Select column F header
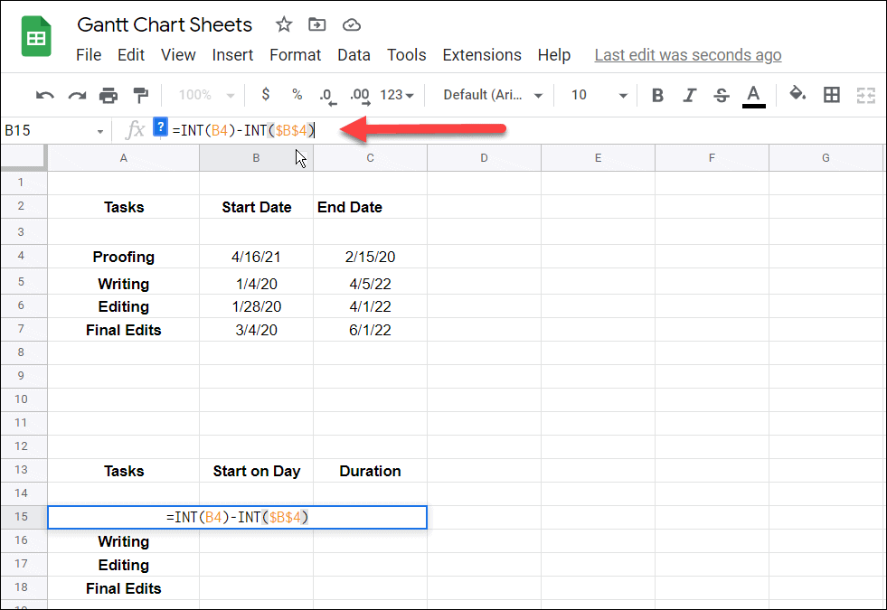This screenshot has height=610, width=887. [712, 158]
